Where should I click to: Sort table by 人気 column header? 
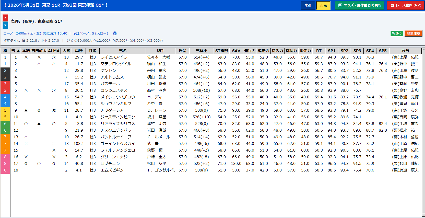click(x=66, y=51)
